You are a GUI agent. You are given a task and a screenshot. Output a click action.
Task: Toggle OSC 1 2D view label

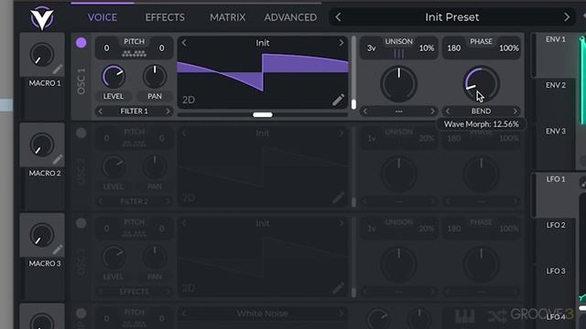pyautogui.click(x=189, y=100)
